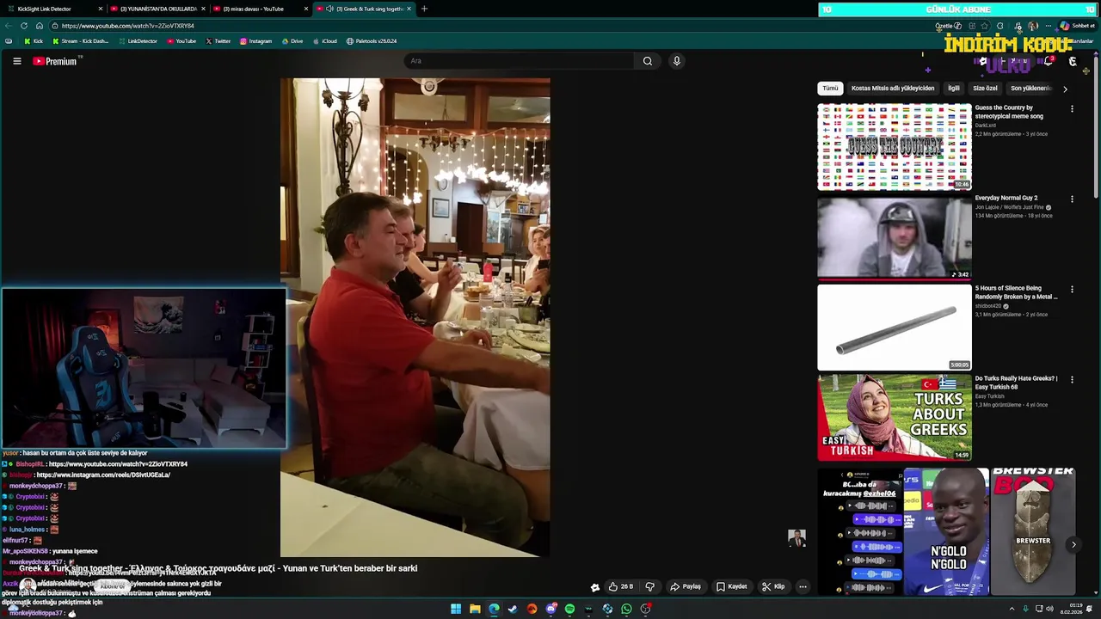Select the 'Tümü' filter chip
Viewport: 1101px width, 619px height.
830,89
